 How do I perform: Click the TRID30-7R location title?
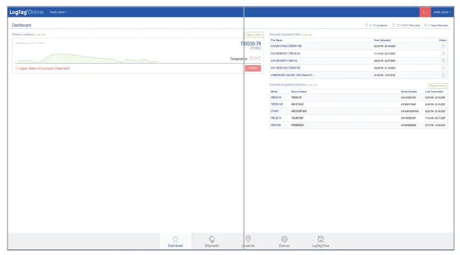251,44
